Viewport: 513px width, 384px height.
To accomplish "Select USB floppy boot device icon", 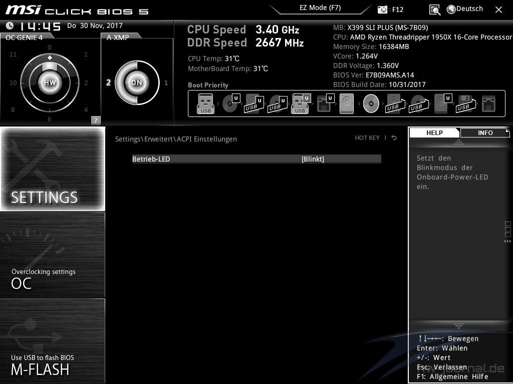I will point(466,104).
